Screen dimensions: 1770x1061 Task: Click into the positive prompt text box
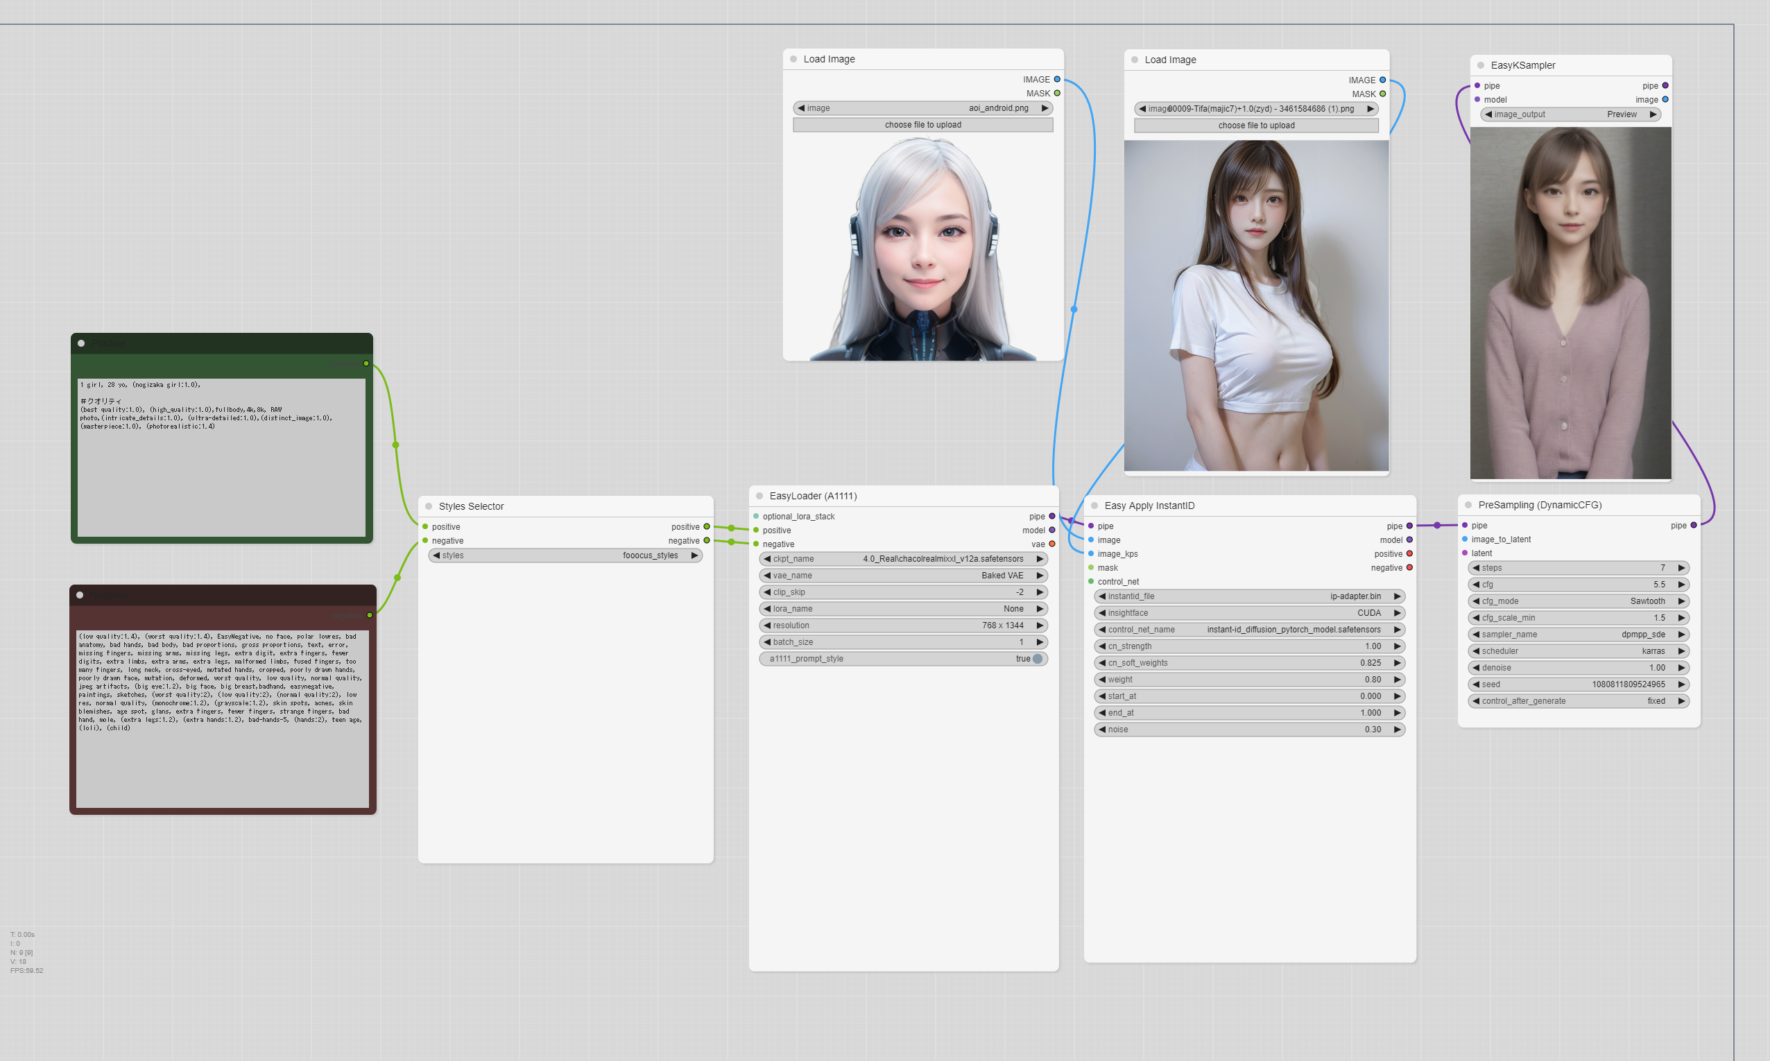222,458
